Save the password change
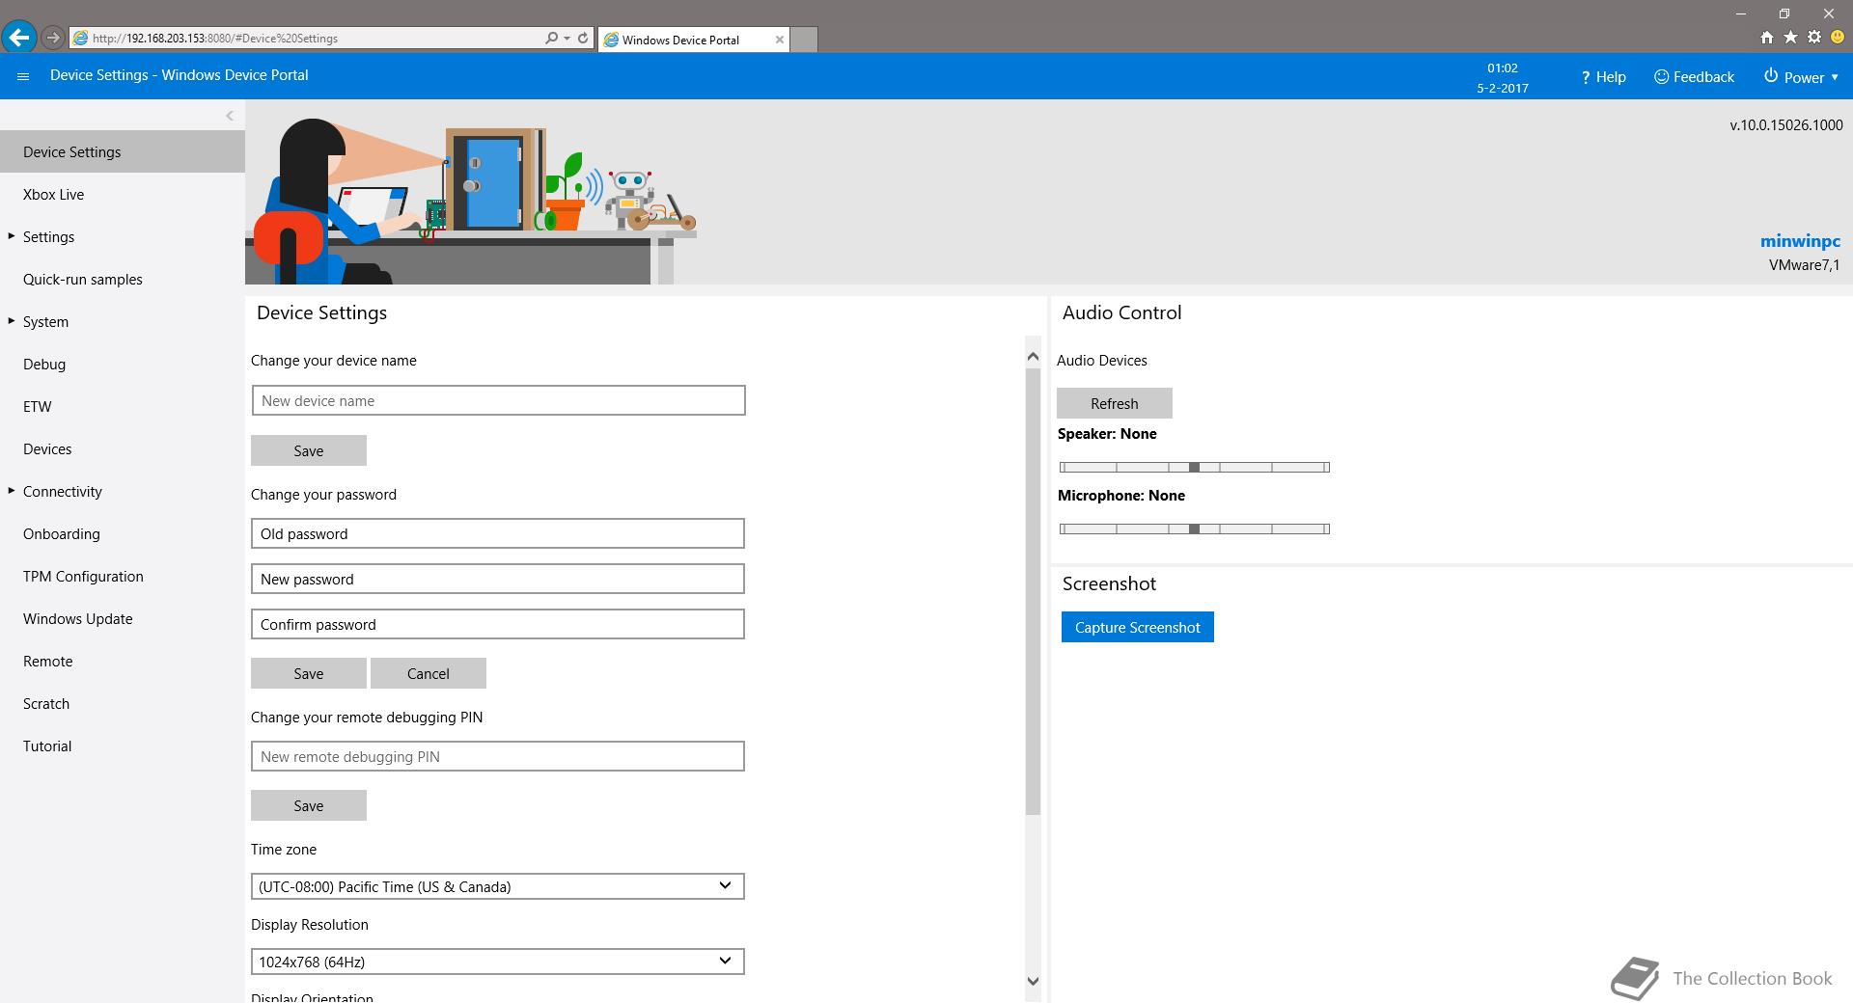 [309, 673]
